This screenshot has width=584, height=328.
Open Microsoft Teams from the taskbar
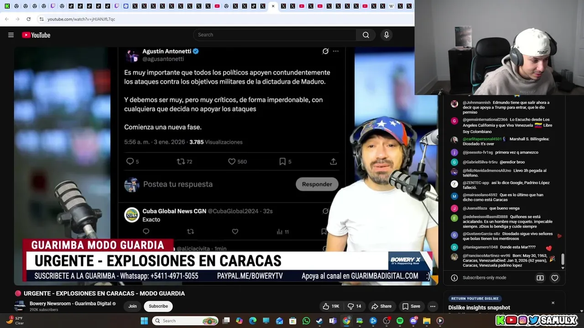[x=333, y=321]
